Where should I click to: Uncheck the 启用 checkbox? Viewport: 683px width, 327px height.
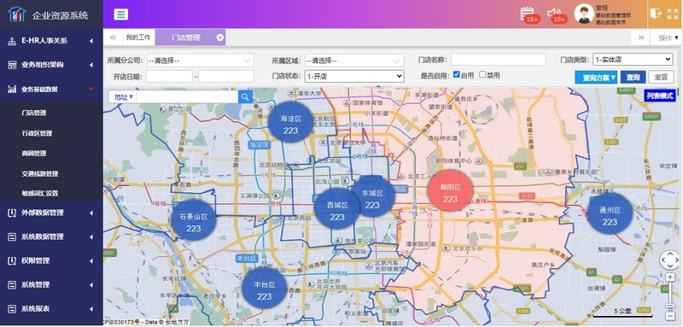click(457, 74)
